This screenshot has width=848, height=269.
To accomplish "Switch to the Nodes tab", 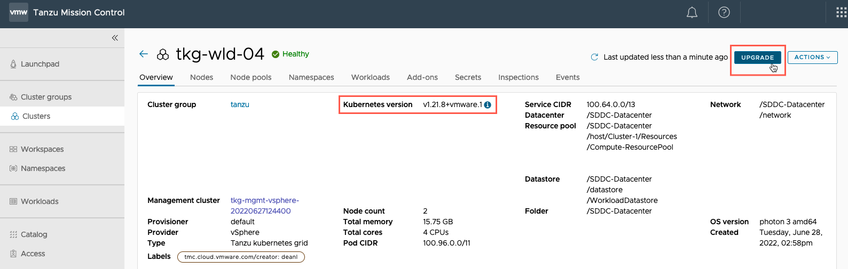I will [201, 77].
